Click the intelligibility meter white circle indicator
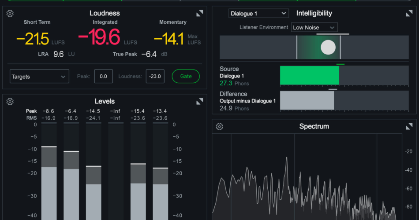The height and width of the screenshot is (220, 419). 328,47
